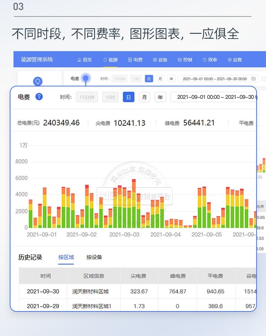Click the blue question mark help icon
The image size is (266, 336).
coord(39,96)
